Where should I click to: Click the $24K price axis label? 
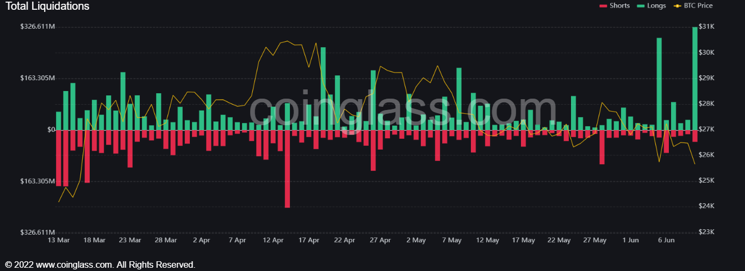(706, 207)
